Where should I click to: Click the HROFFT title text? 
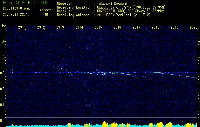[x=20, y=3]
